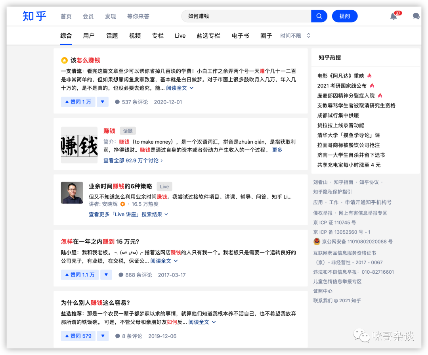Click the orange verified badge beside 安晓辉
Viewport: 428px width, 355px height.
click(123, 204)
